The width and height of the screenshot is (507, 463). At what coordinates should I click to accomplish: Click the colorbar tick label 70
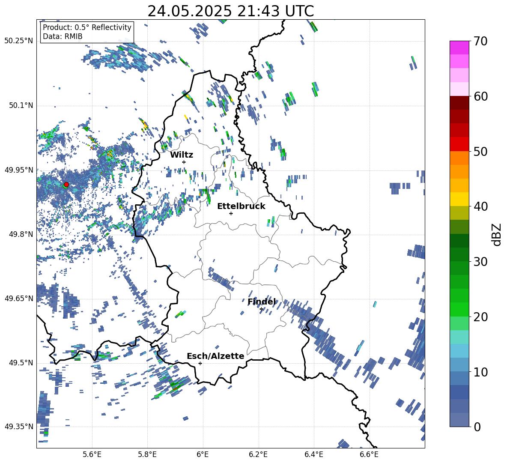tap(480, 42)
